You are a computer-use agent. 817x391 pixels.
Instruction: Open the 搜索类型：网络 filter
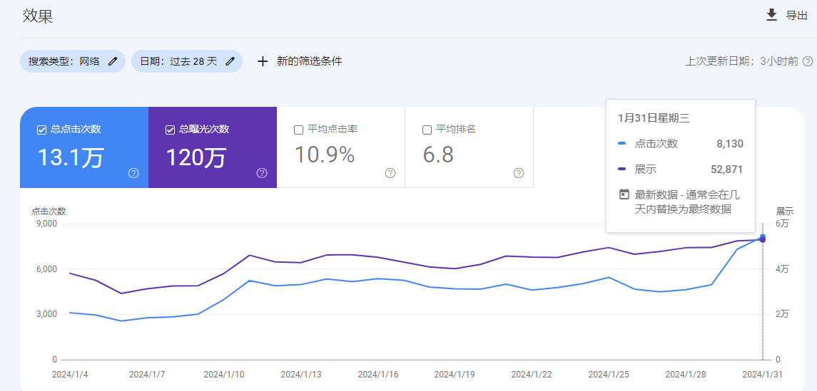click(64, 61)
